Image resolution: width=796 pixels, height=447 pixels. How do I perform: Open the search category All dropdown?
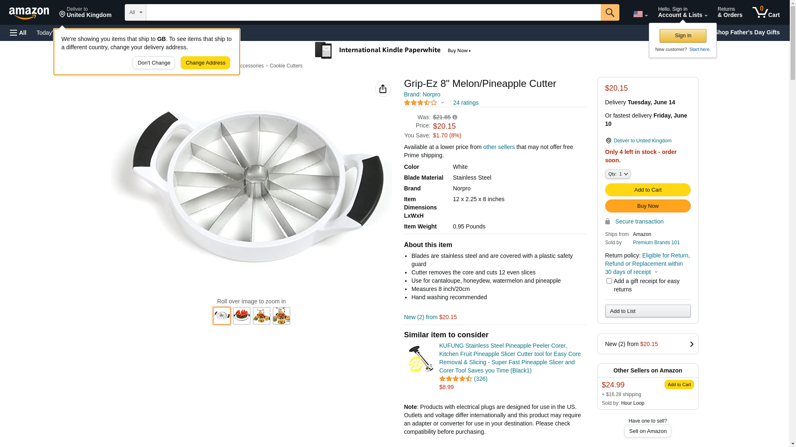click(136, 12)
